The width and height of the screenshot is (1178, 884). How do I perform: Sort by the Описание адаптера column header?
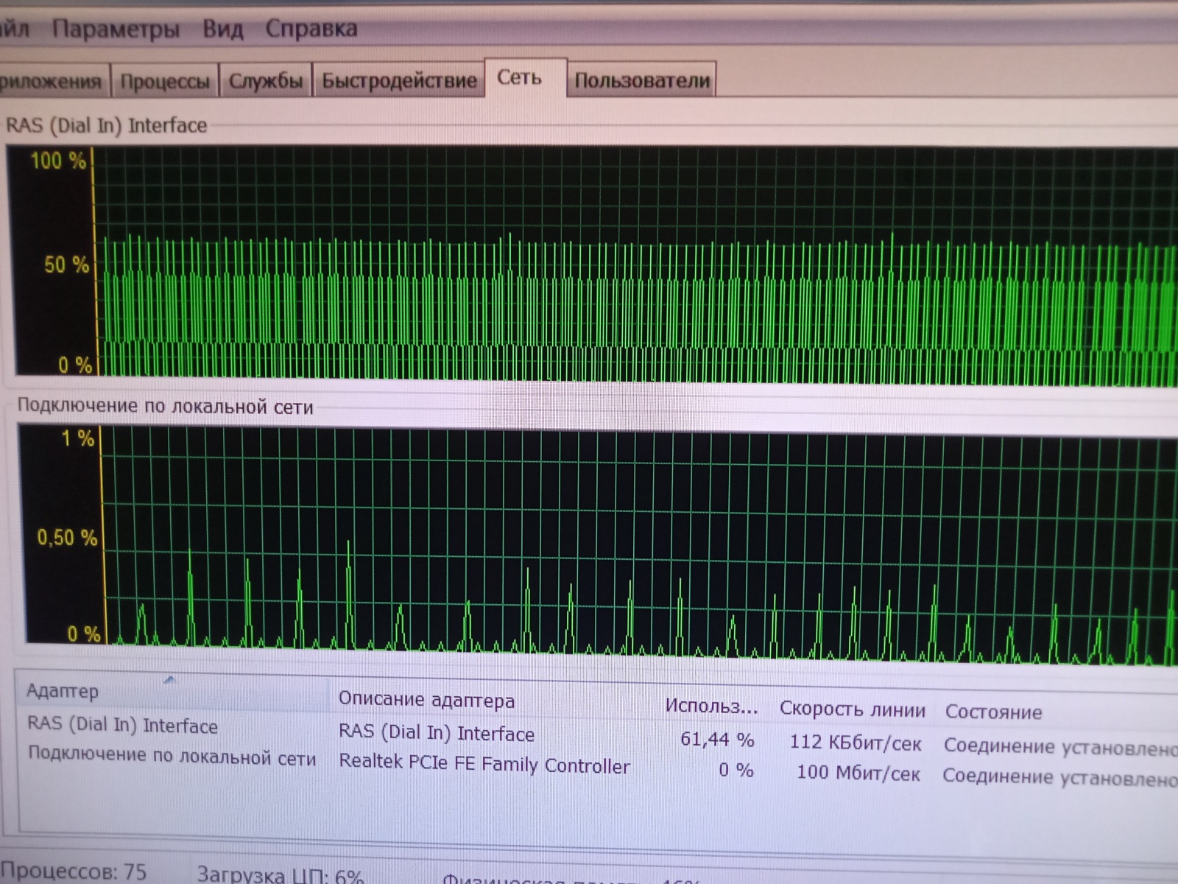(x=426, y=700)
